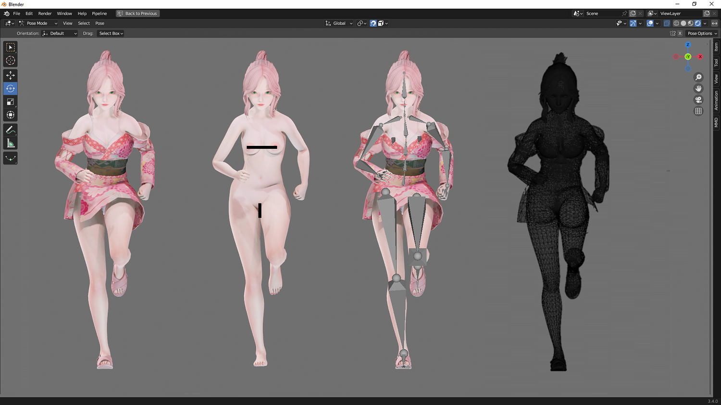
Task: Open the Pipeline menu
Action: click(x=99, y=13)
